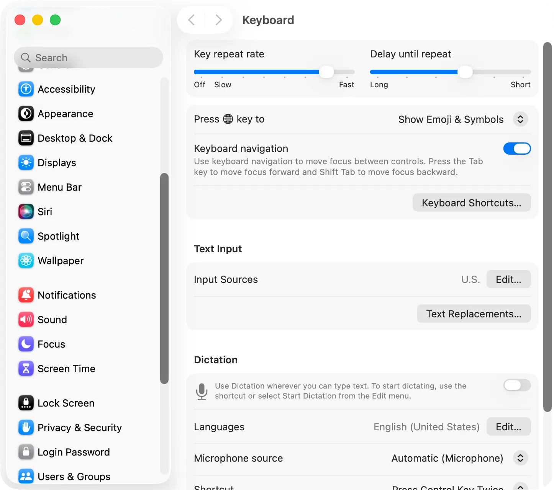Click Edit next to Input Sources
The image size is (554, 490).
coord(508,279)
